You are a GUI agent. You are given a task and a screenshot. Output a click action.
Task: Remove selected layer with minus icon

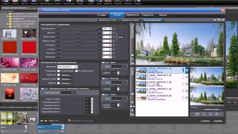[132, 98]
